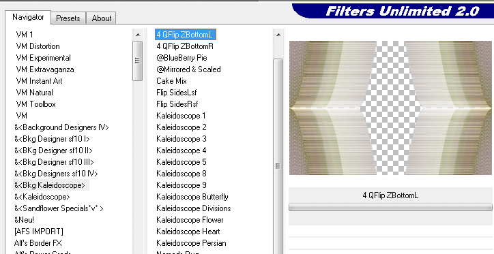Viewport: 494px width, 254px height.
Task: Click scroll-up arrow of filter list
Action: pos(278,35)
